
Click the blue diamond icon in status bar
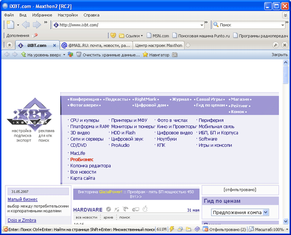[197, 229]
